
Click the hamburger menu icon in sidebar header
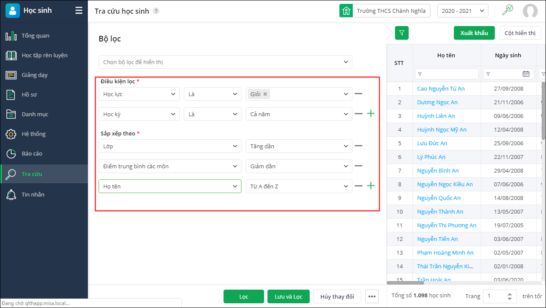[x=79, y=11]
